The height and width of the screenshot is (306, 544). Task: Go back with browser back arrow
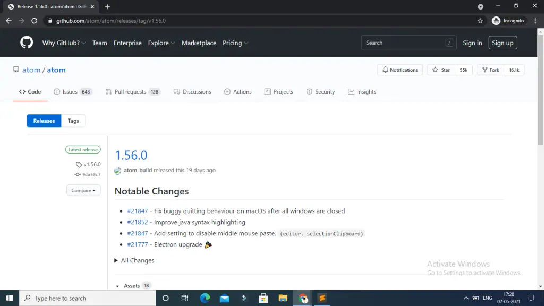click(8, 21)
